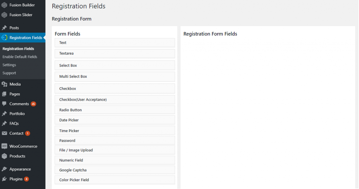Screen dimensions: 359x189
Task: Click the Pages icon in sidebar
Action: pyautogui.click(x=4, y=94)
